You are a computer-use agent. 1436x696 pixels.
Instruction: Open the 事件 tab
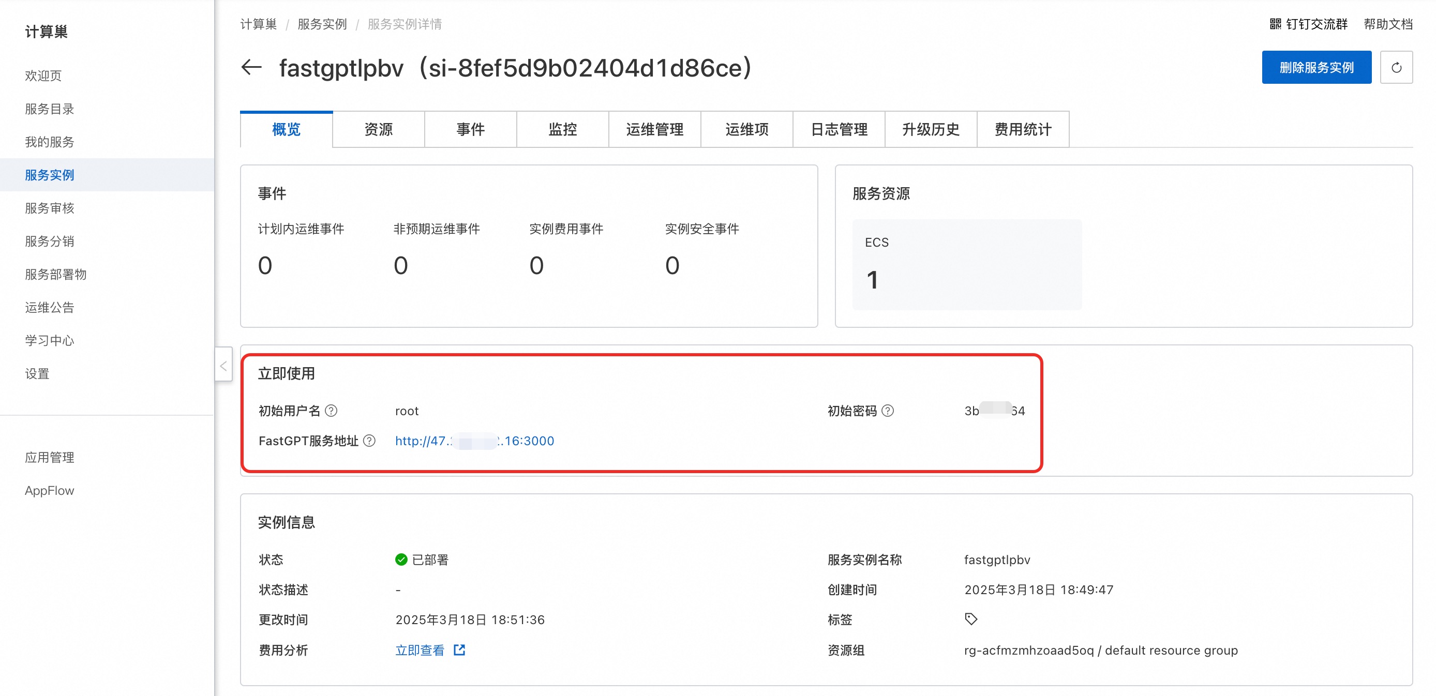coord(471,129)
